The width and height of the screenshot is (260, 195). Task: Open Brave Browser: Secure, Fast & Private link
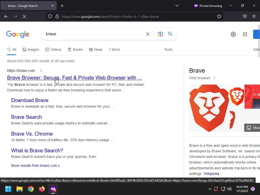[x=74, y=78]
